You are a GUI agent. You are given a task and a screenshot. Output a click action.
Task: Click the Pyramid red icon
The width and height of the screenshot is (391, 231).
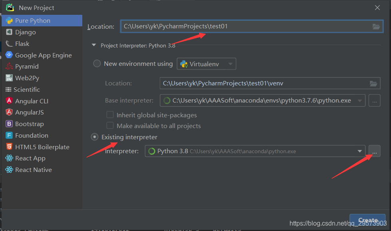click(x=9, y=66)
